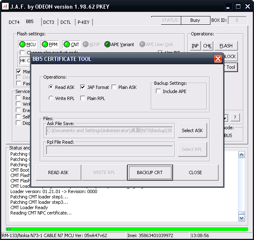Open the dropdown arrow beside the help button
The width and height of the screenshot is (254, 240).
pos(226,118)
